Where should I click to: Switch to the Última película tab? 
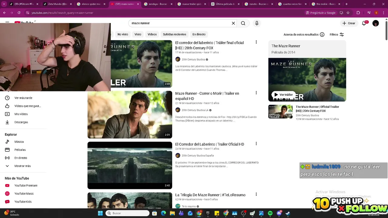[225, 4]
